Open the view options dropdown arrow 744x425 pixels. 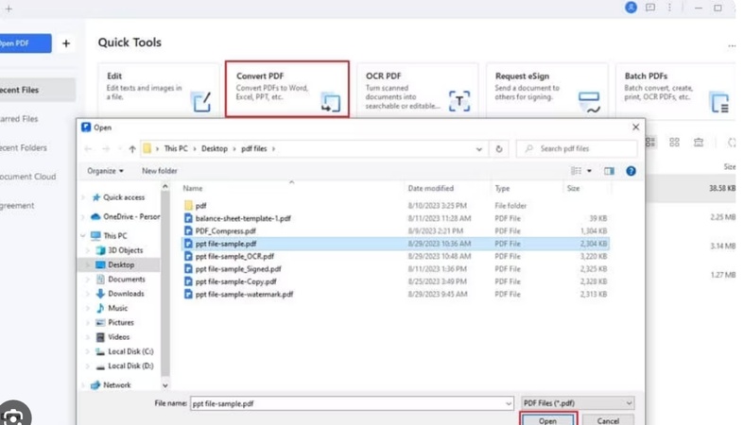(x=589, y=171)
